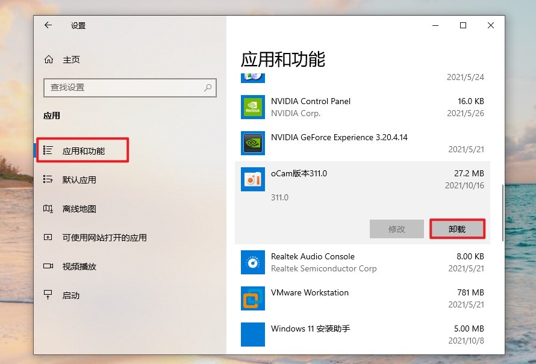This screenshot has height=364, width=536.
Task: Select VMware Workstation entry
Action: coord(363,298)
